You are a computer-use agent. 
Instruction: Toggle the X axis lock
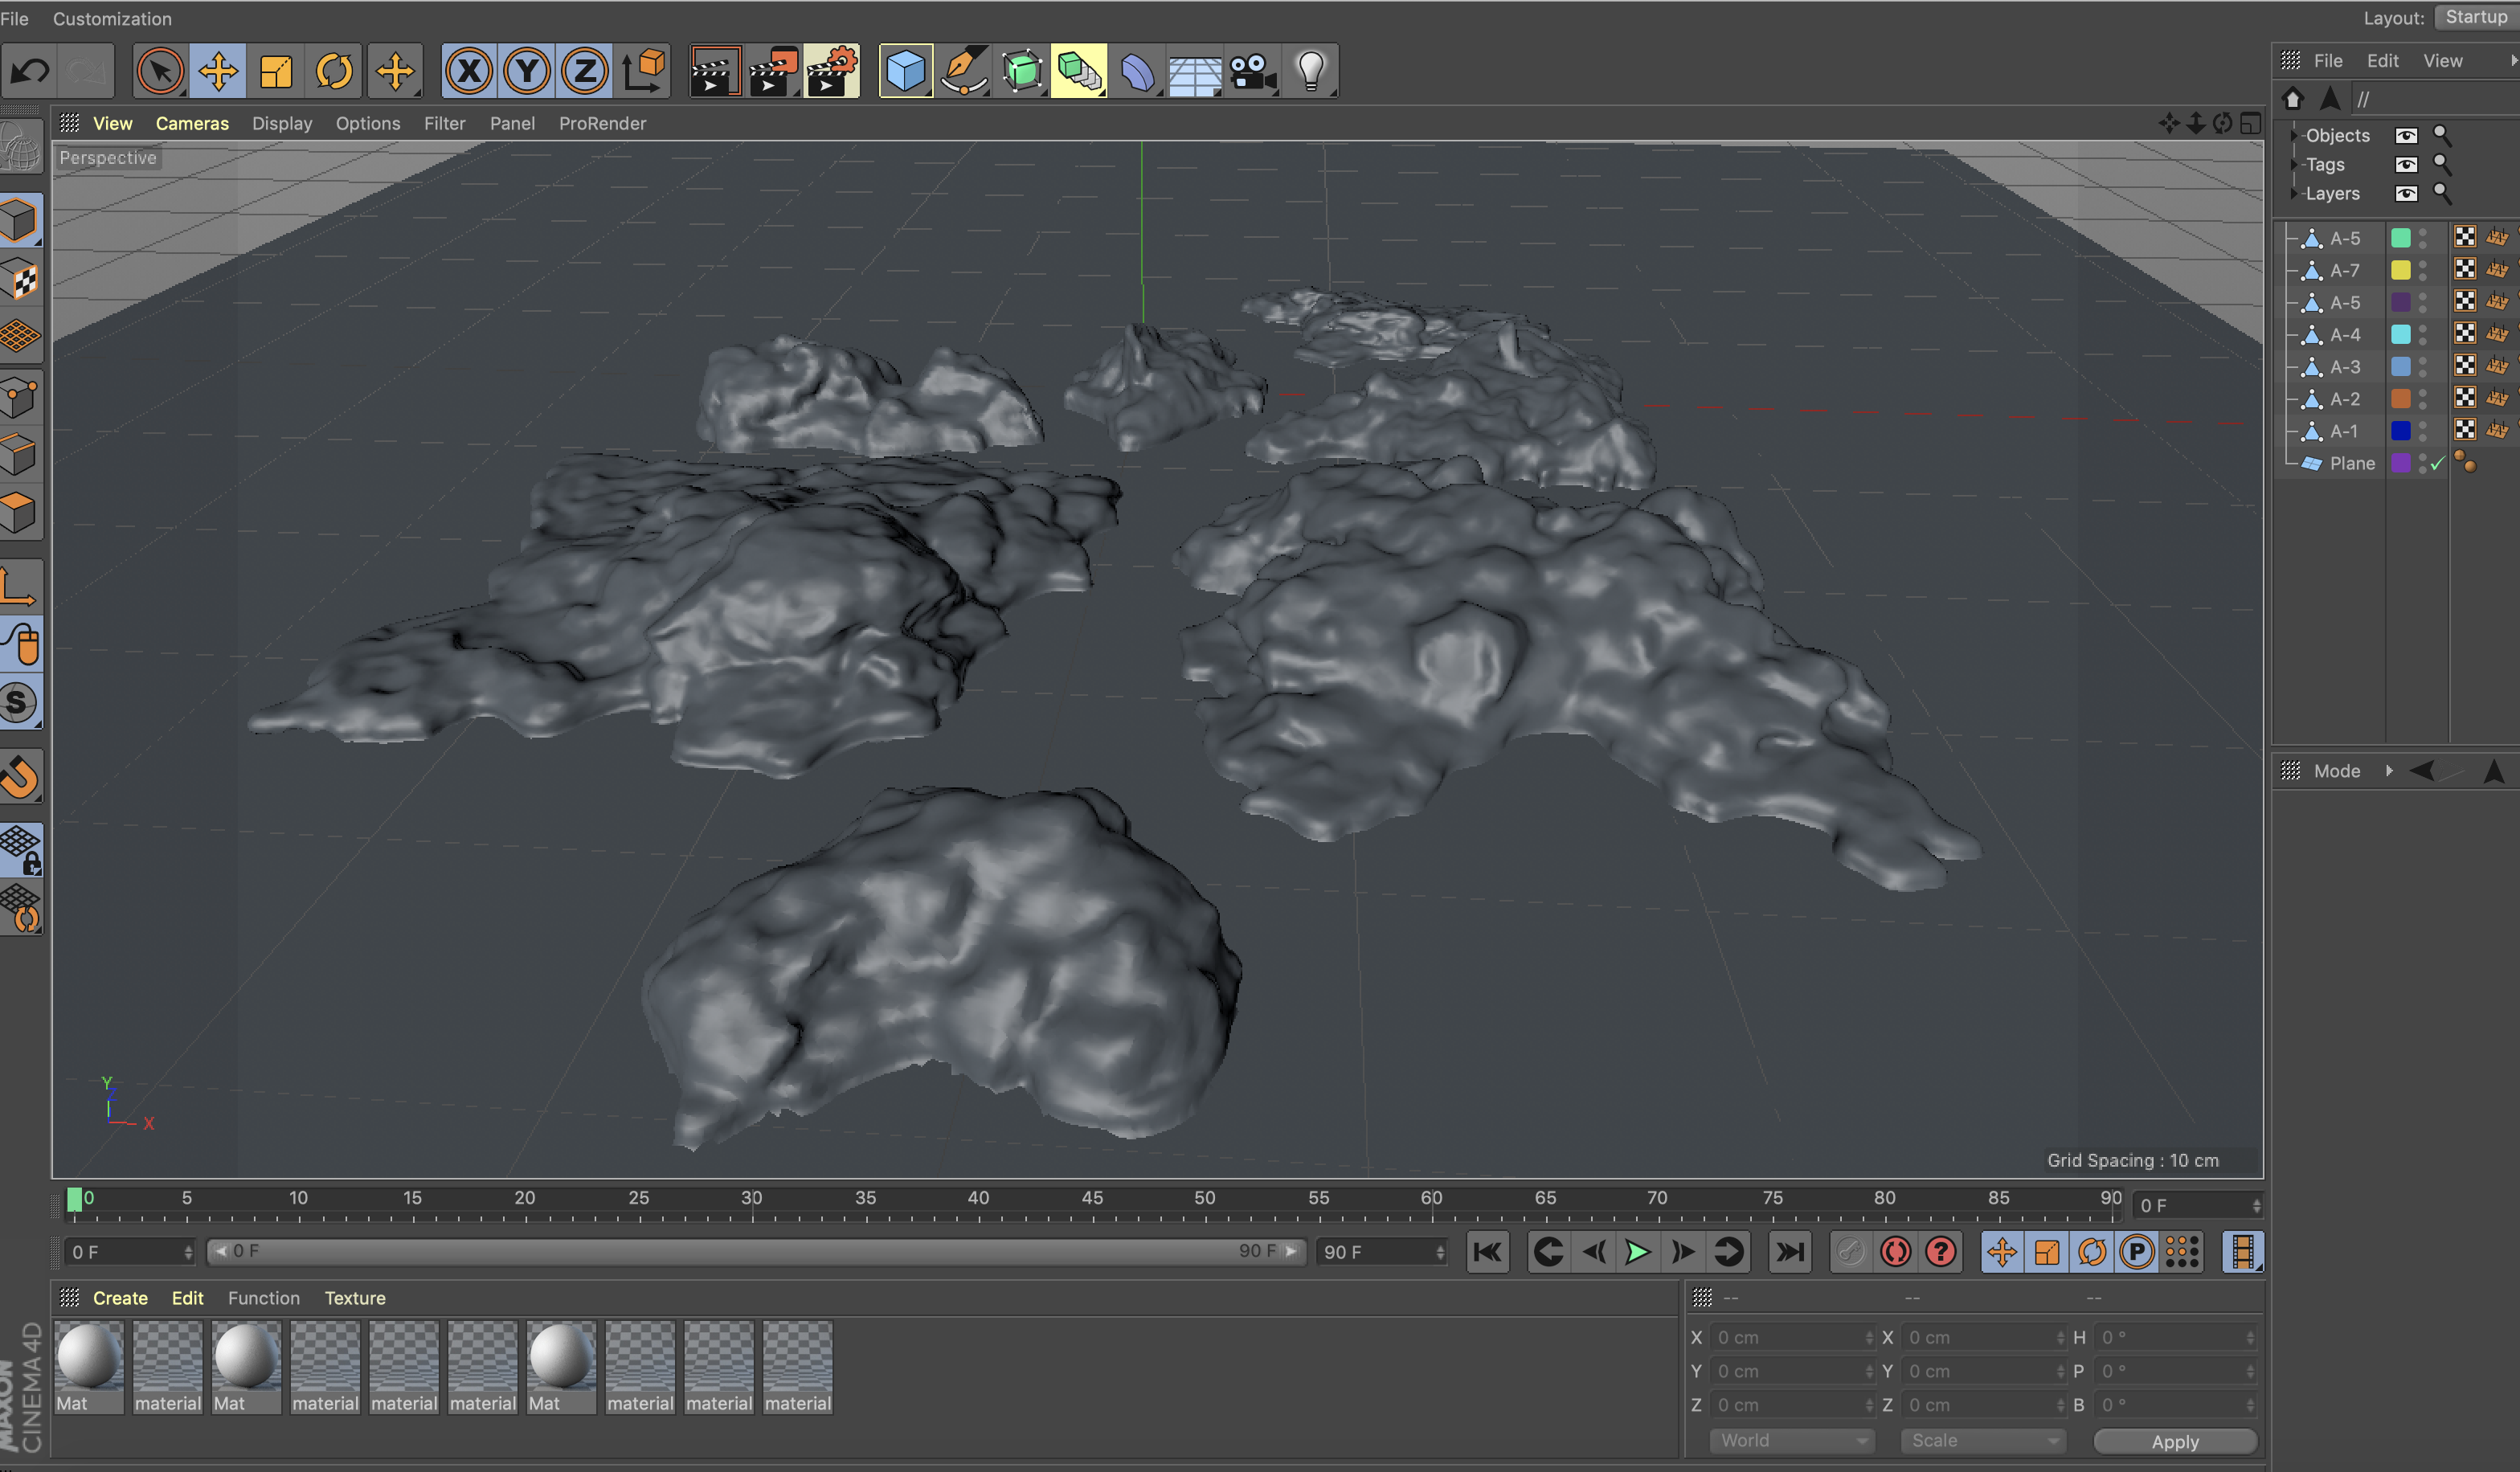coord(469,71)
